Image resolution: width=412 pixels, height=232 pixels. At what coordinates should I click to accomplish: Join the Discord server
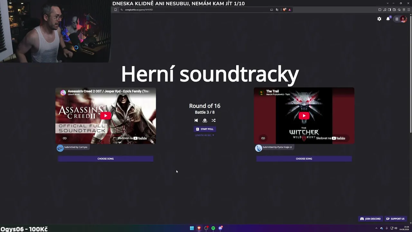[x=370, y=219]
